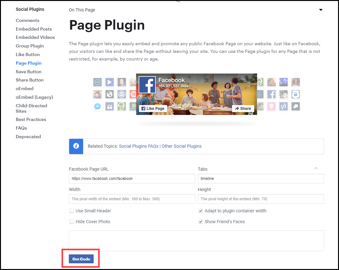The width and height of the screenshot is (339, 270).
Task: Click the blue info icon beside Related Topics
Action: pyautogui.click(x=76, y=146)
